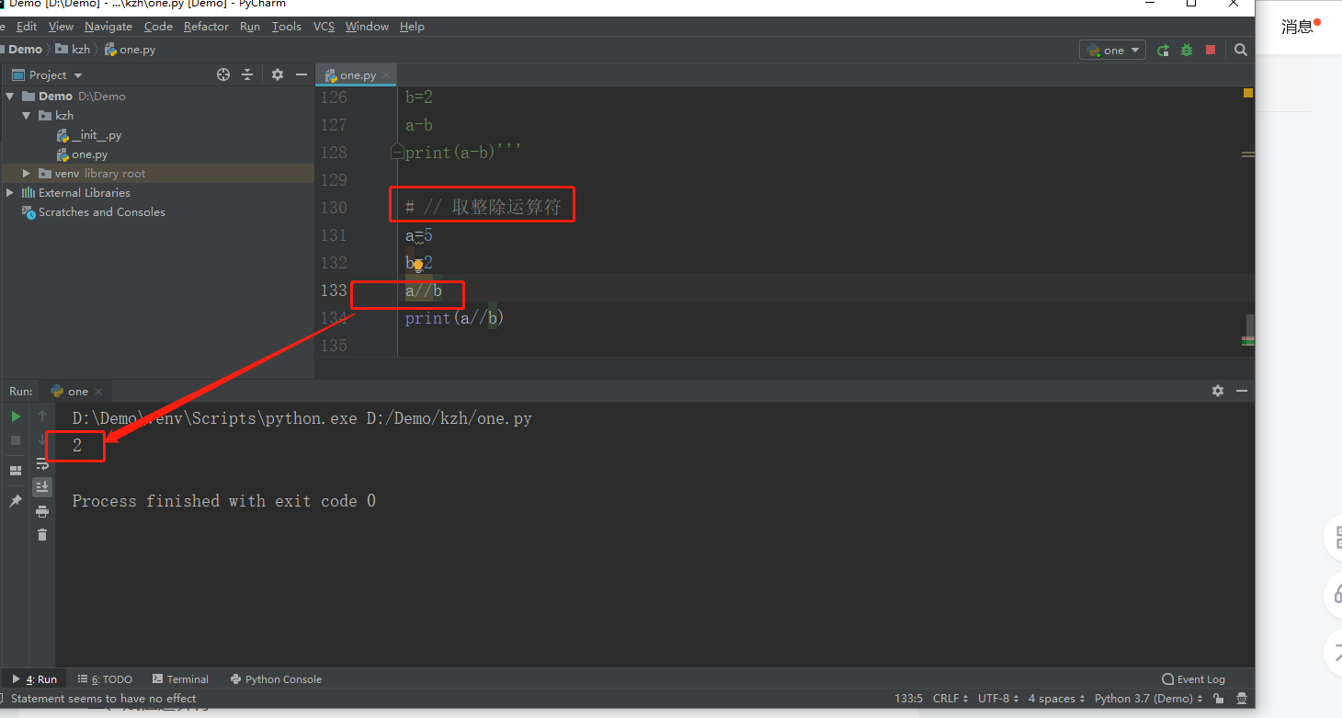Rerun the program in the Run panel

click(x=15, y=416)
